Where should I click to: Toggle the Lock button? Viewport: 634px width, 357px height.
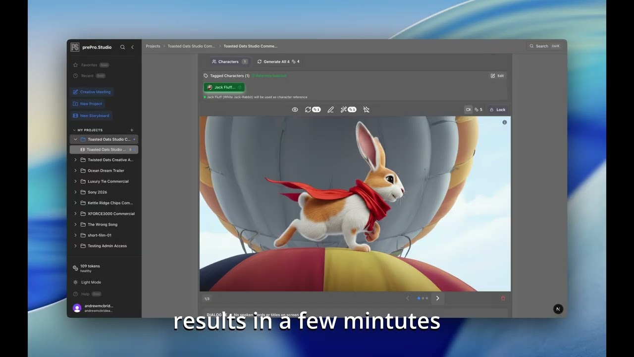(497, 110)
